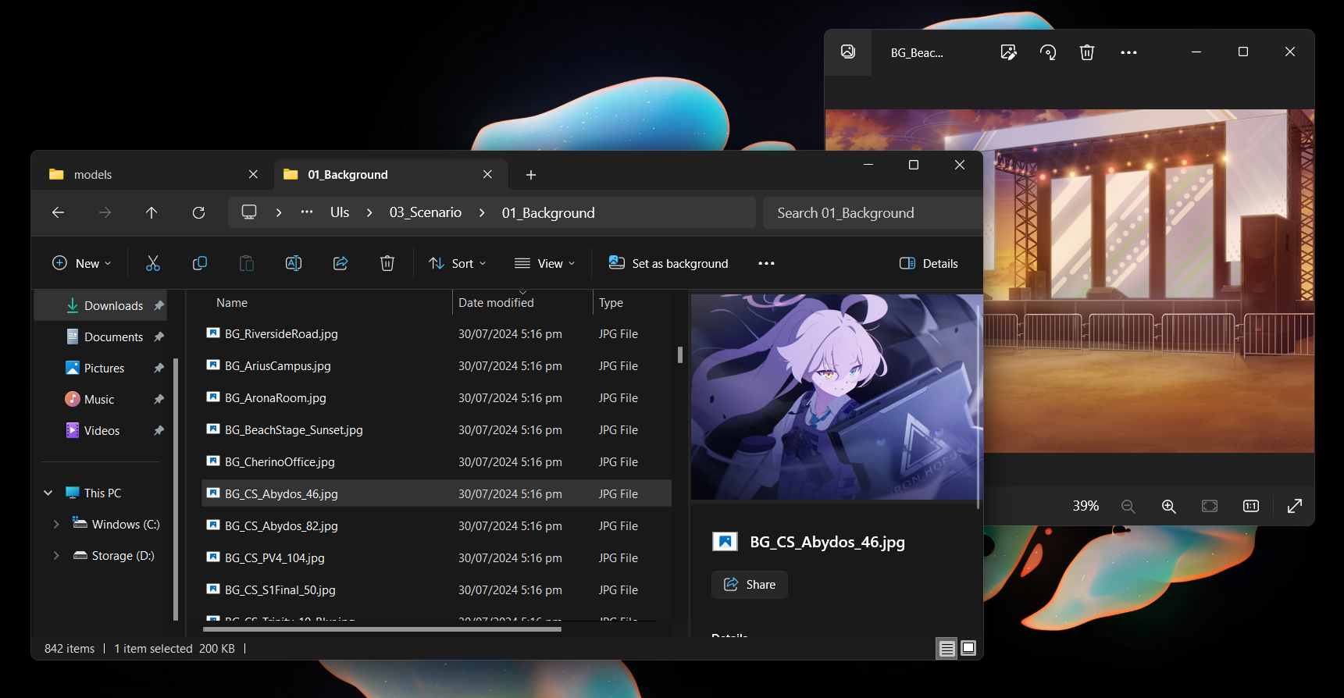Delete the image via Photos trash icon
The image size is (1344, 698).
(x=1087, y=52)
